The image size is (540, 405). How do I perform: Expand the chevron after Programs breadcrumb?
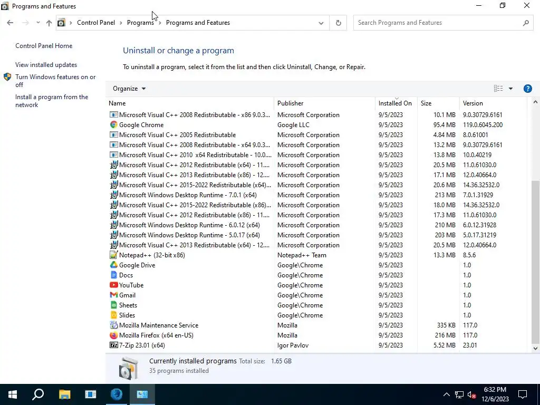[x=160, y=23]
